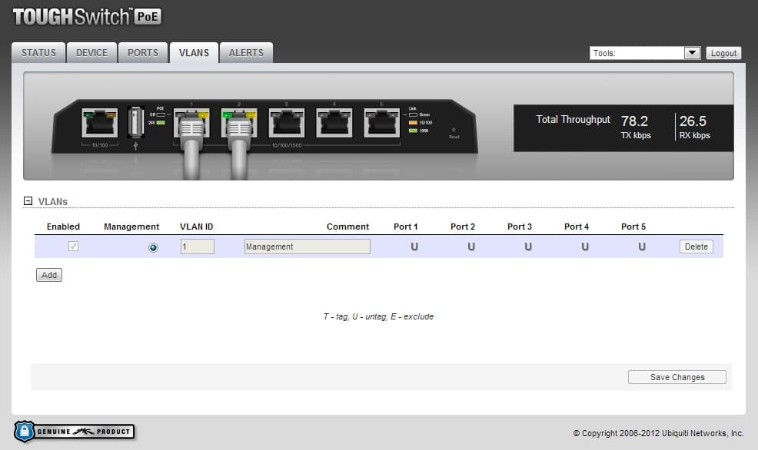Click the Genuine Product badge
This screenshot has height=450, width=758.
(x=75, y=431)
